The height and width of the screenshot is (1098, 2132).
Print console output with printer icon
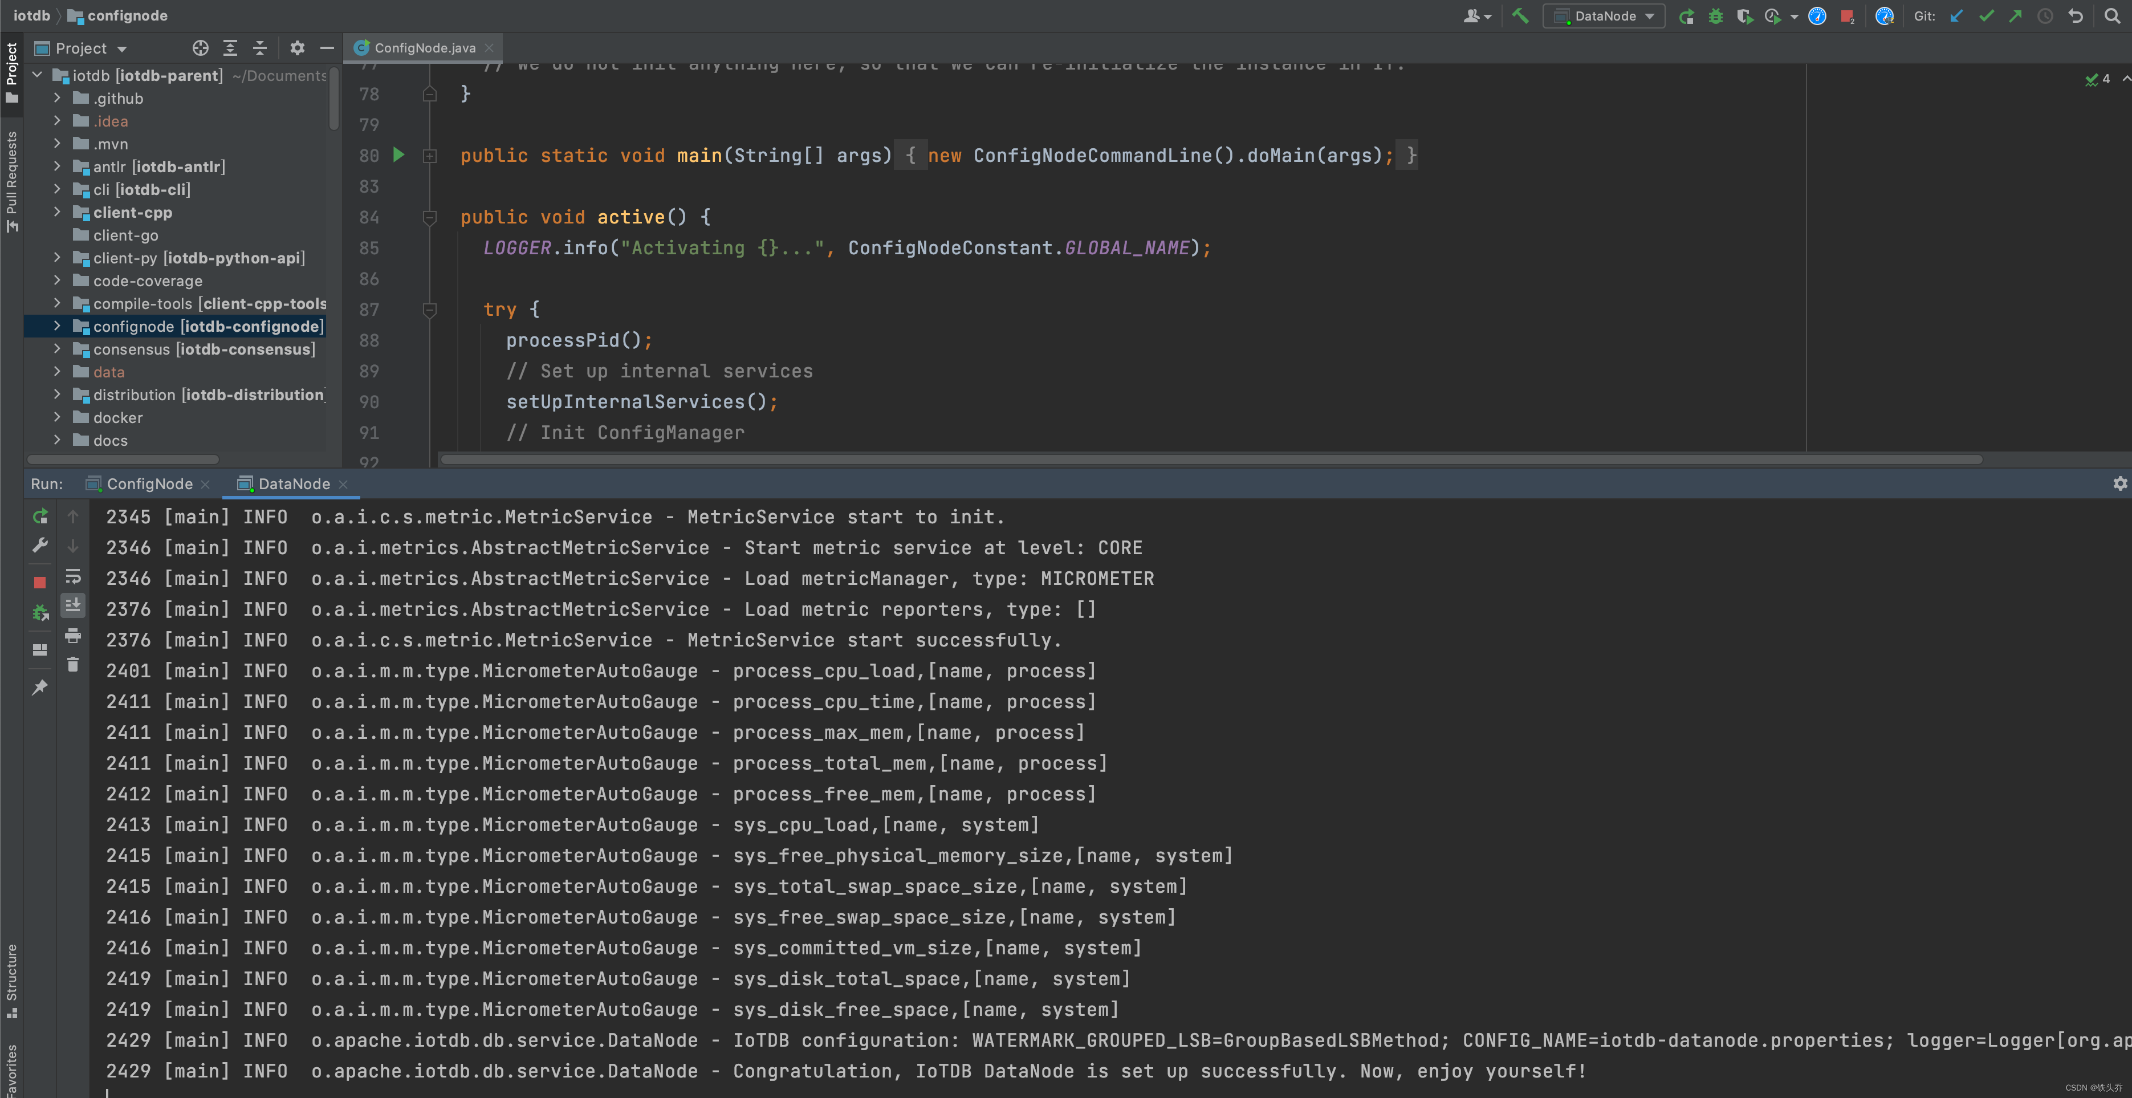(x=73, y=635)
